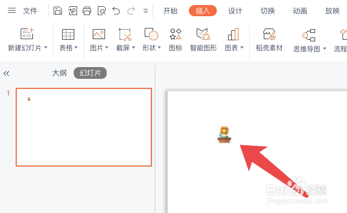Select the 插入 tab
Screen dimensions: 347x213
click(203, 11)
